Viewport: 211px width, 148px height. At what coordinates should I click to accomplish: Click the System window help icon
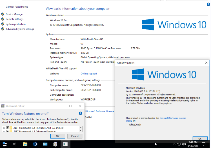[x=208, y=5]
